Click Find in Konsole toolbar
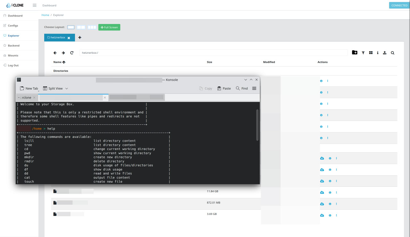Screen dimensions: 410x237 point(242,88)
